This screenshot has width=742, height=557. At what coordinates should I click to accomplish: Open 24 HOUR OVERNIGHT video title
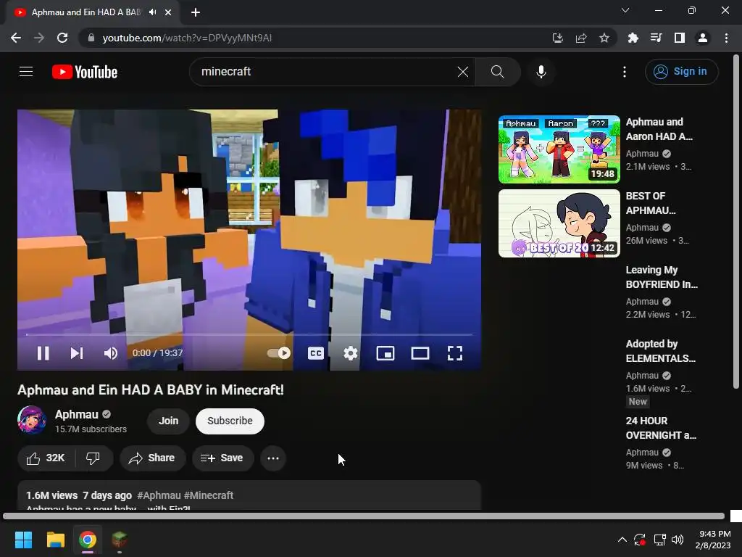[661, 428]
